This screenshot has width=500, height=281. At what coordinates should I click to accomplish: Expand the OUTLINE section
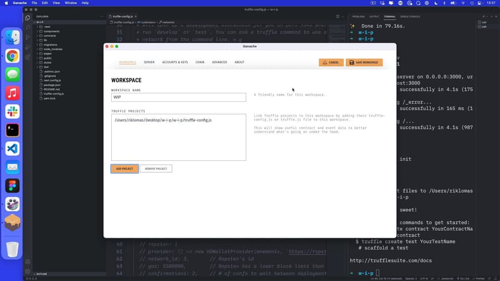point(43,274)
